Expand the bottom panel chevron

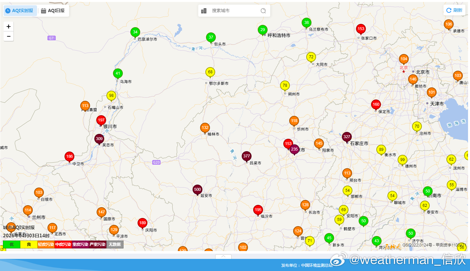coord(223,257)
